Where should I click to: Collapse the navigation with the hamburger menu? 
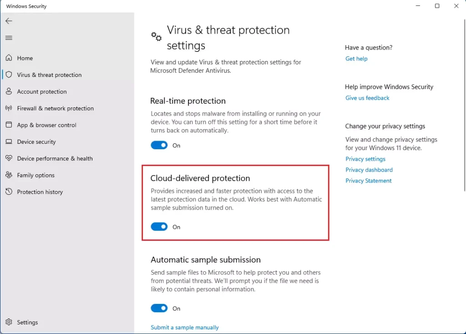[x=9, y=38]
